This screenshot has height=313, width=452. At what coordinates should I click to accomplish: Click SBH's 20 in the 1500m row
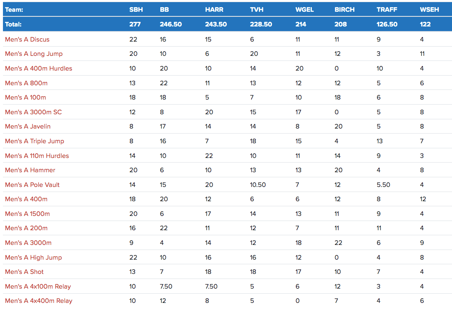pyautogui.click(x=133, y=214)
